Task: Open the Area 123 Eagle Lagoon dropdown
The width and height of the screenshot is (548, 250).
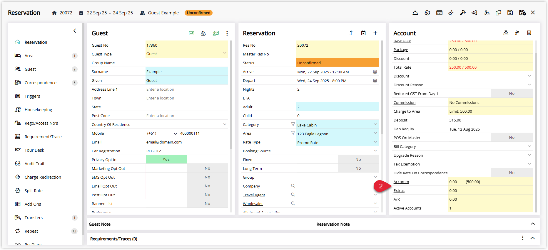Action: click(375, 133)
